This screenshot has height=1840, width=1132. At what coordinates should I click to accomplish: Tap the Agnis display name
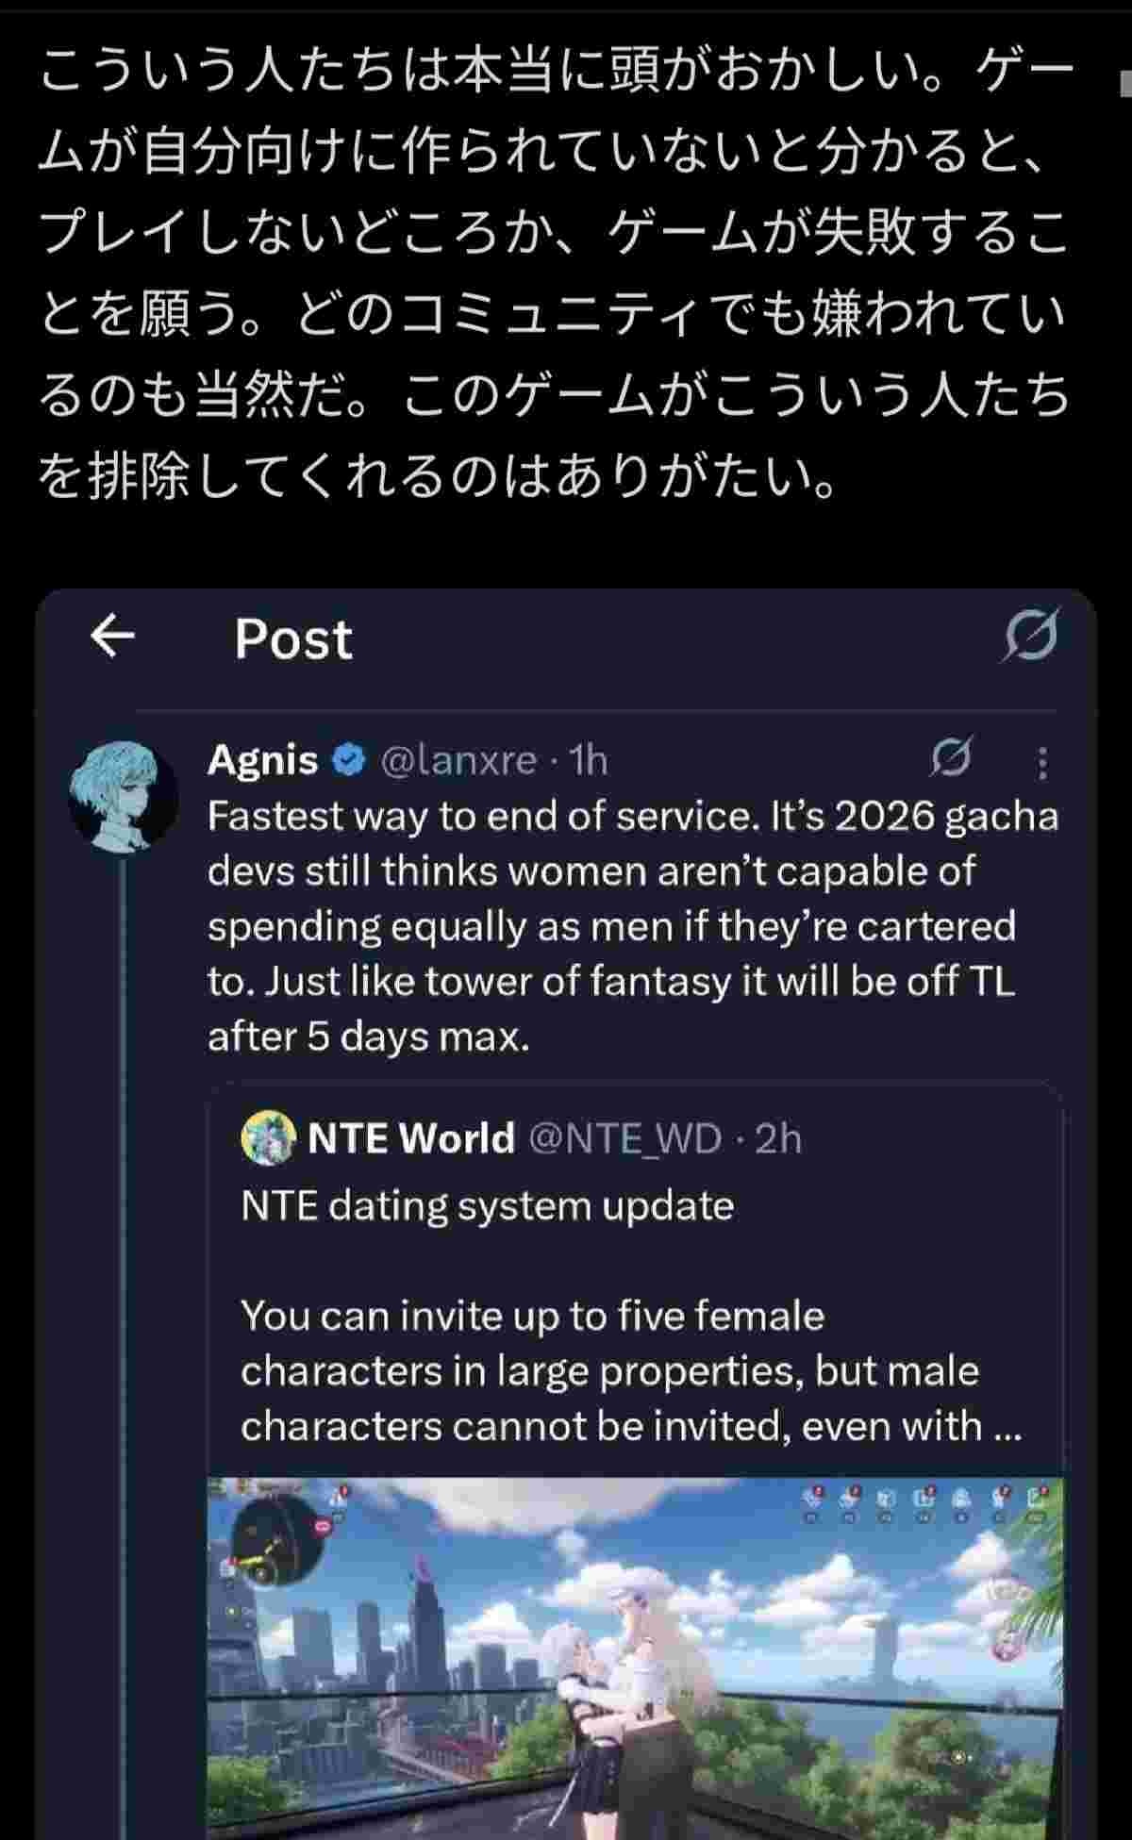262,759
